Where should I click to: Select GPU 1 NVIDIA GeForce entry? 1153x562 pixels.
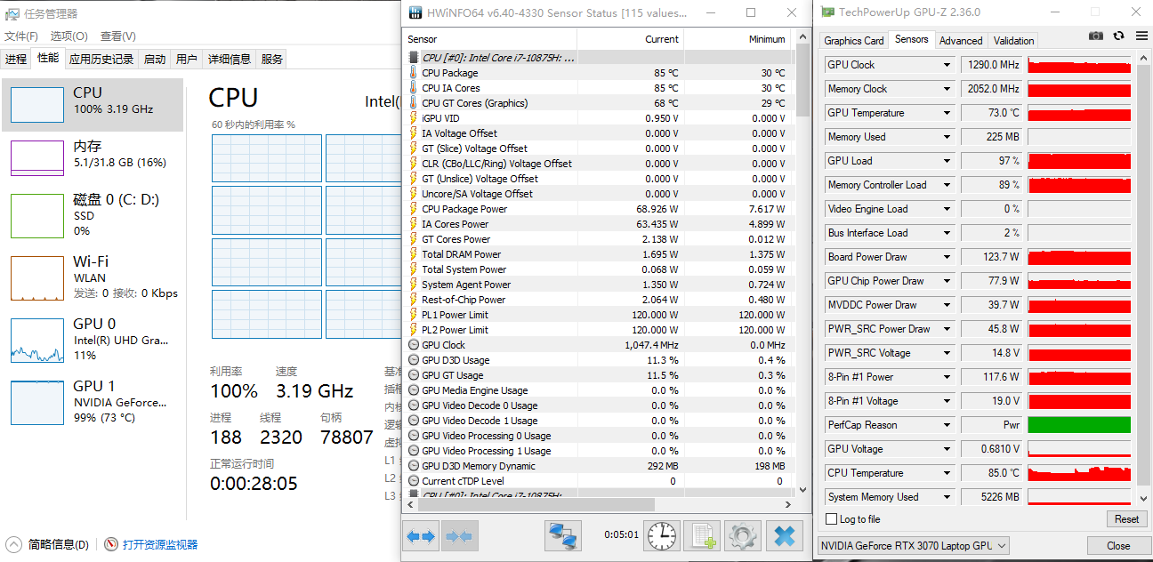pos(93,402)
